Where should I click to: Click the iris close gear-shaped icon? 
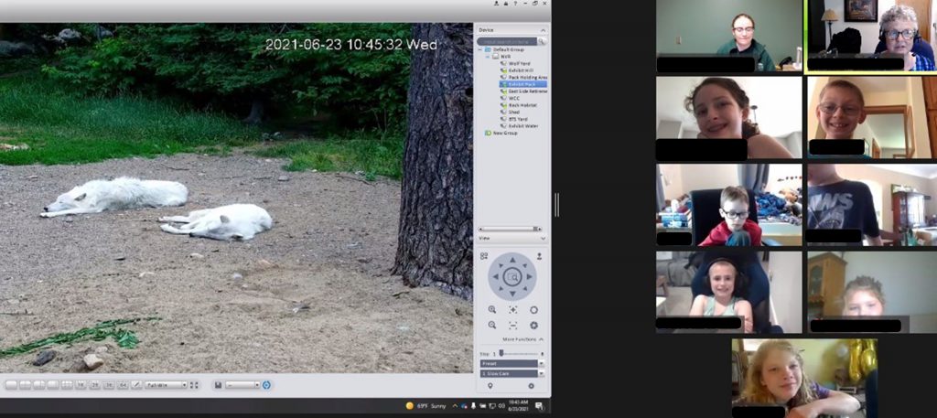click(533, 325)
